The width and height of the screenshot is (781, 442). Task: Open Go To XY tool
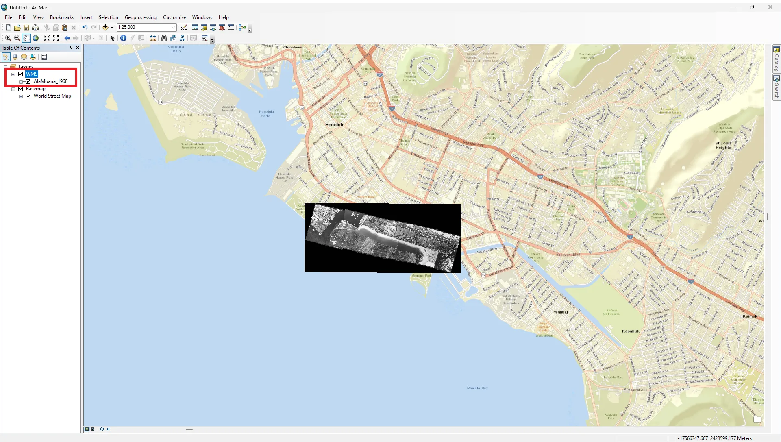pyautogui.click(x=182, y=38)
